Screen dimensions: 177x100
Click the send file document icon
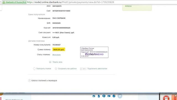tap(99, 96)
